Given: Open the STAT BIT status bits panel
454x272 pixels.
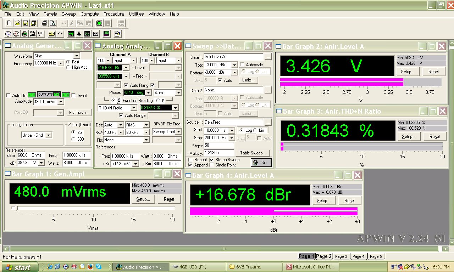Looking at the screenshot, I should pyautogui.click(x=41, y=34).
